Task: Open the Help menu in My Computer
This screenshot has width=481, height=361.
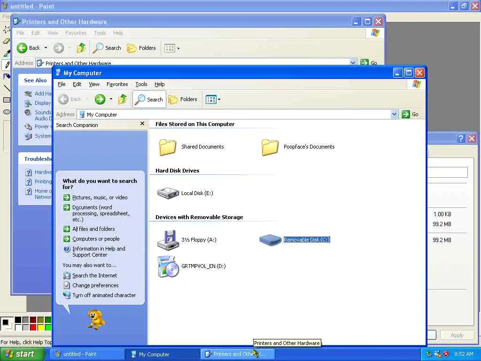Action: click(159, 84)
